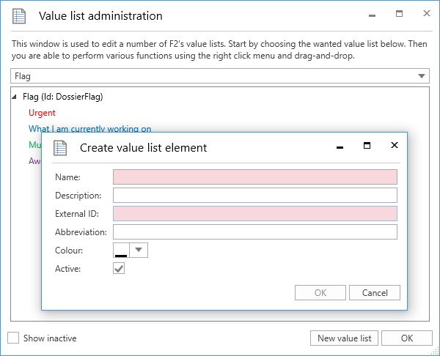440x356 pixels.
Task: Click the black Colour swatch
Action: [120, 251]
